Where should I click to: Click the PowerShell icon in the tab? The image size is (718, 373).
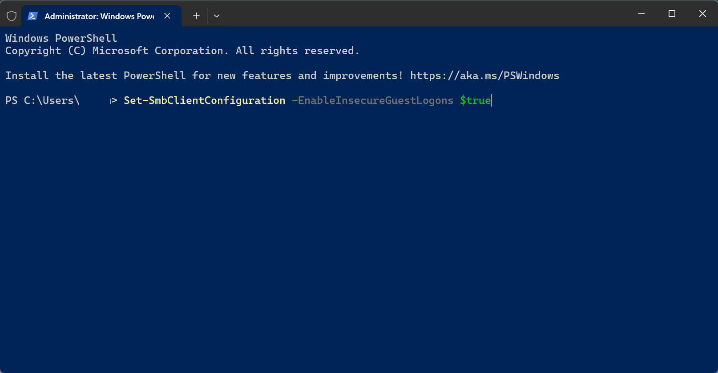pos(32,16)
